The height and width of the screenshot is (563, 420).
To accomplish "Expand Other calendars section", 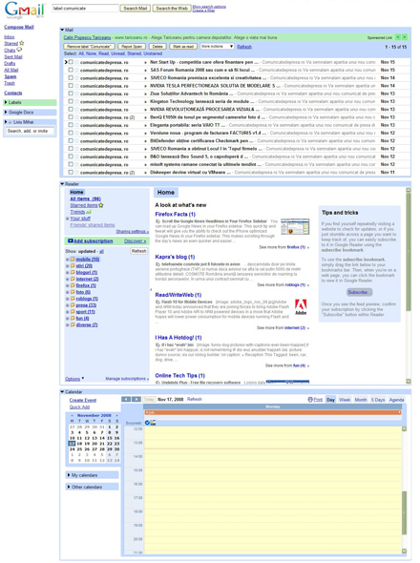I will coord(69,487).
